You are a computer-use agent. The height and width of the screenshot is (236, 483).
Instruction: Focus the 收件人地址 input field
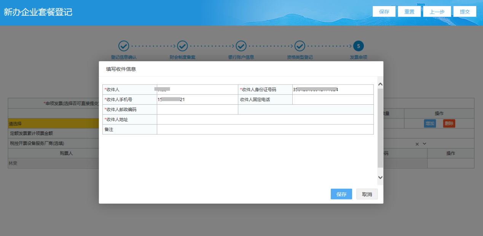[265, 120]
